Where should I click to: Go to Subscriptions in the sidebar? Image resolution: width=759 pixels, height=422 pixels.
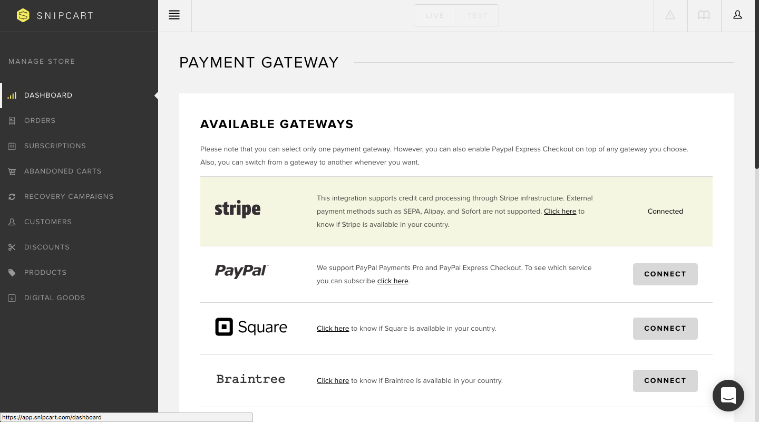click(55, 146)
